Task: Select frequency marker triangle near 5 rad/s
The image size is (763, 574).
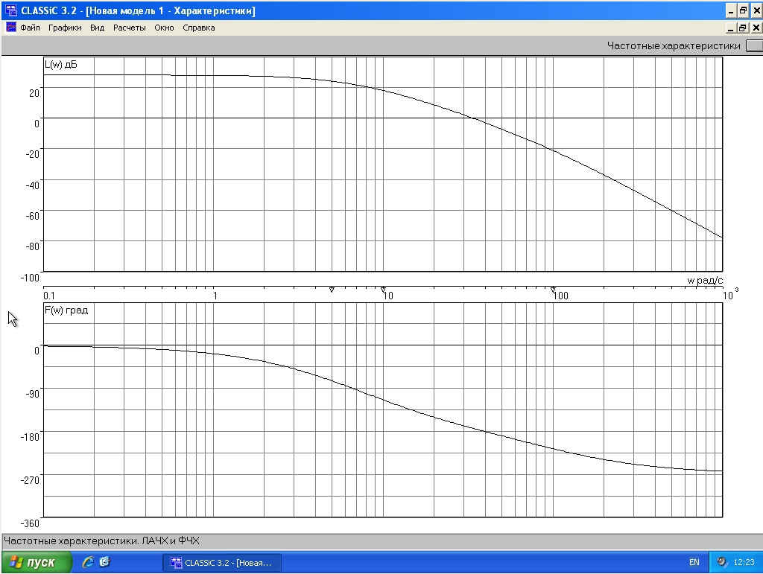Action: click(332, 290)
